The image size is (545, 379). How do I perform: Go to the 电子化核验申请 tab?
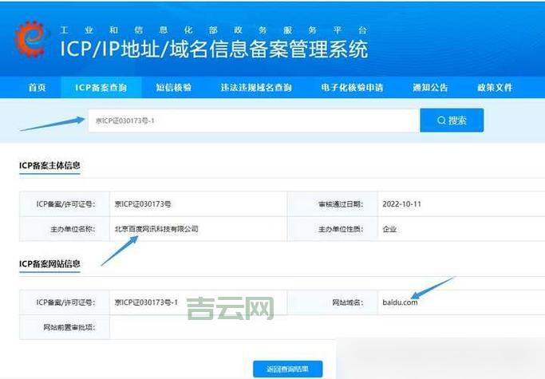pos(352,87)
